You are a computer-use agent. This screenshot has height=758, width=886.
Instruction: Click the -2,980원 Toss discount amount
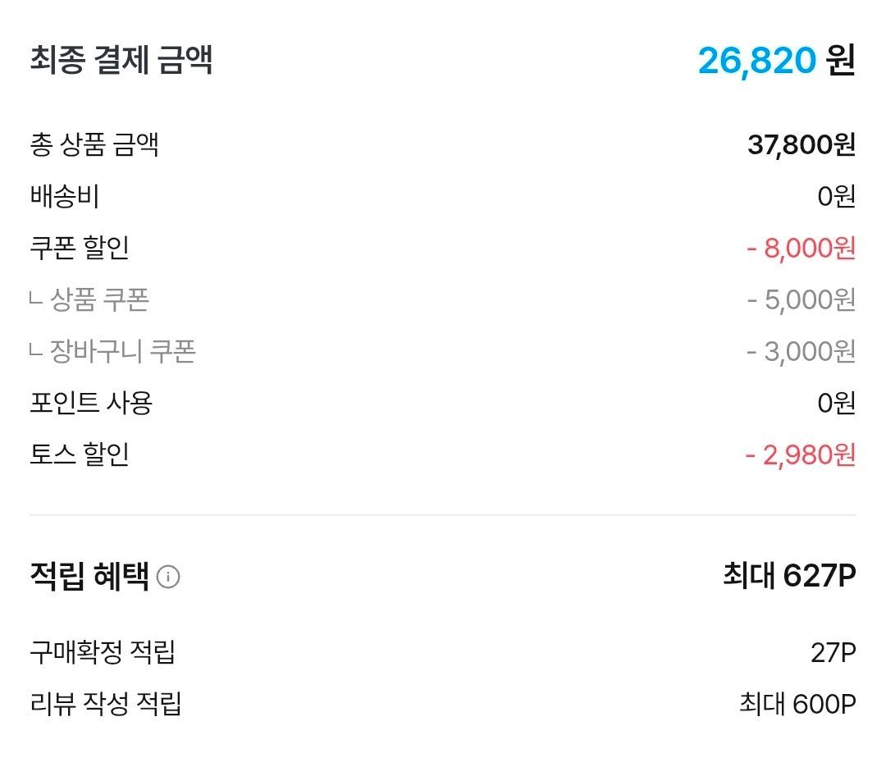(800, 454)
